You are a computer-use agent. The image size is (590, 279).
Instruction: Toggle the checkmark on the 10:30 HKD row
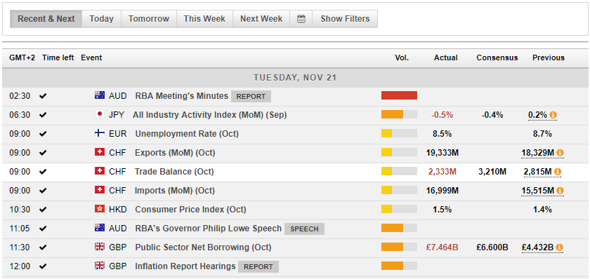tap(44, 210)
